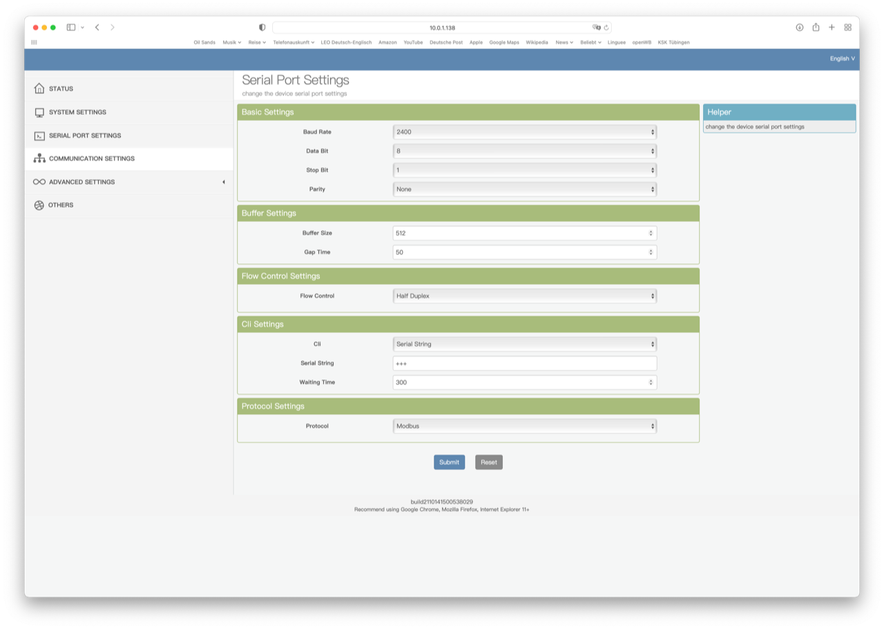Click the Protocol Settings section header

click(x=468, y=406)
